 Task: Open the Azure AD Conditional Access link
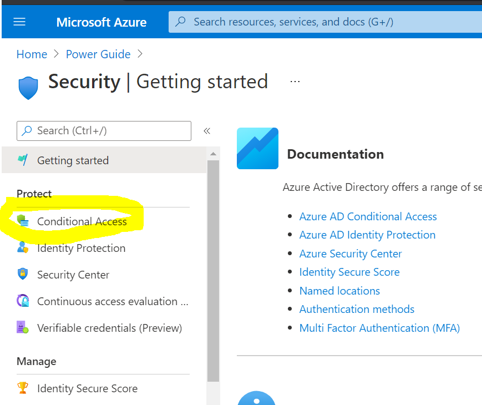click(x=368, y=216)
